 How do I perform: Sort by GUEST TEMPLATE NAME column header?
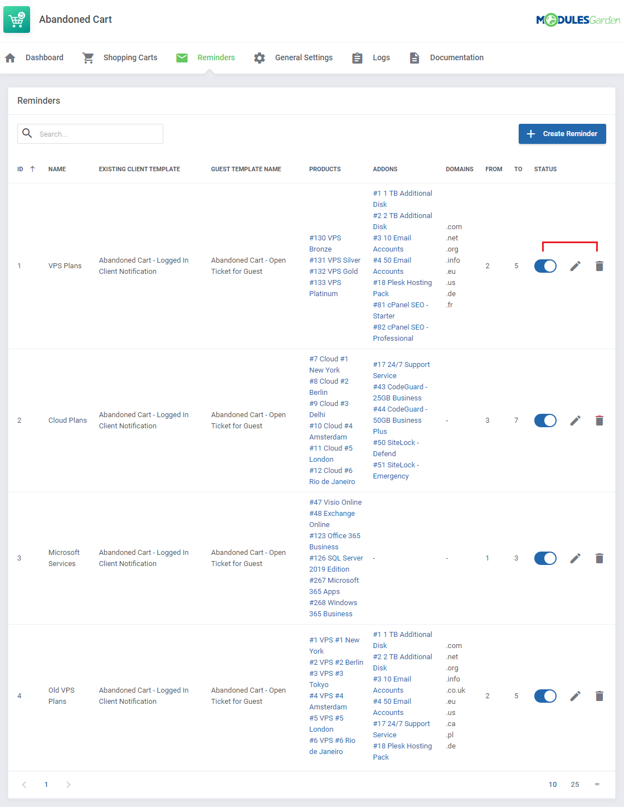pos(246,169)
